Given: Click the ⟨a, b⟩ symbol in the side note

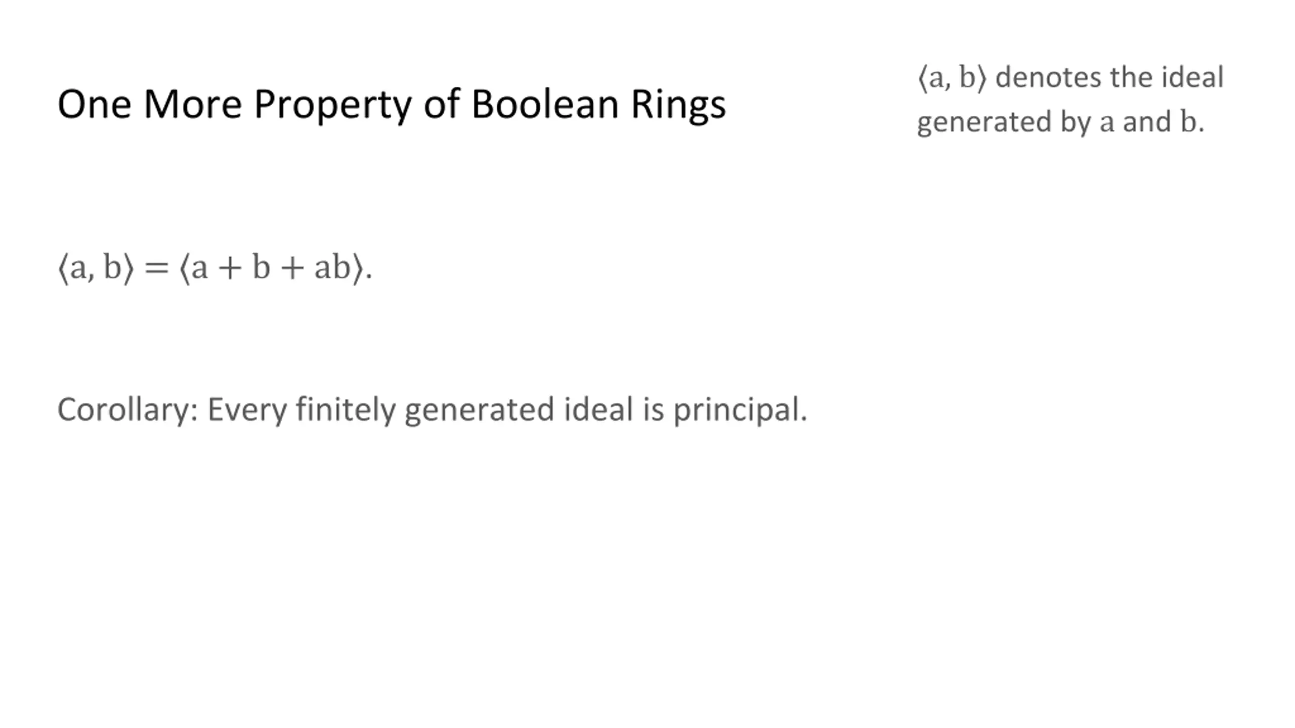Looking at the screenshot, I should point(952,78).
